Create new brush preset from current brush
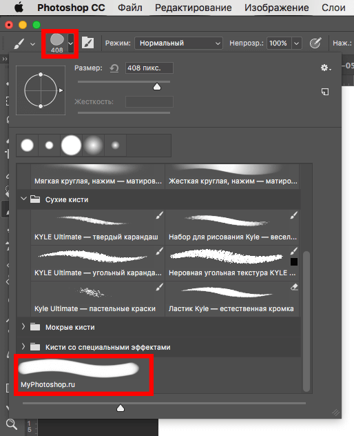Viewport: 354px width, 436px height. (x=325, y=92)
